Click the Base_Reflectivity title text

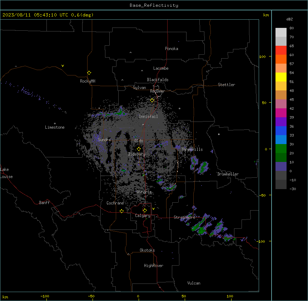click(x=154, y=5)
